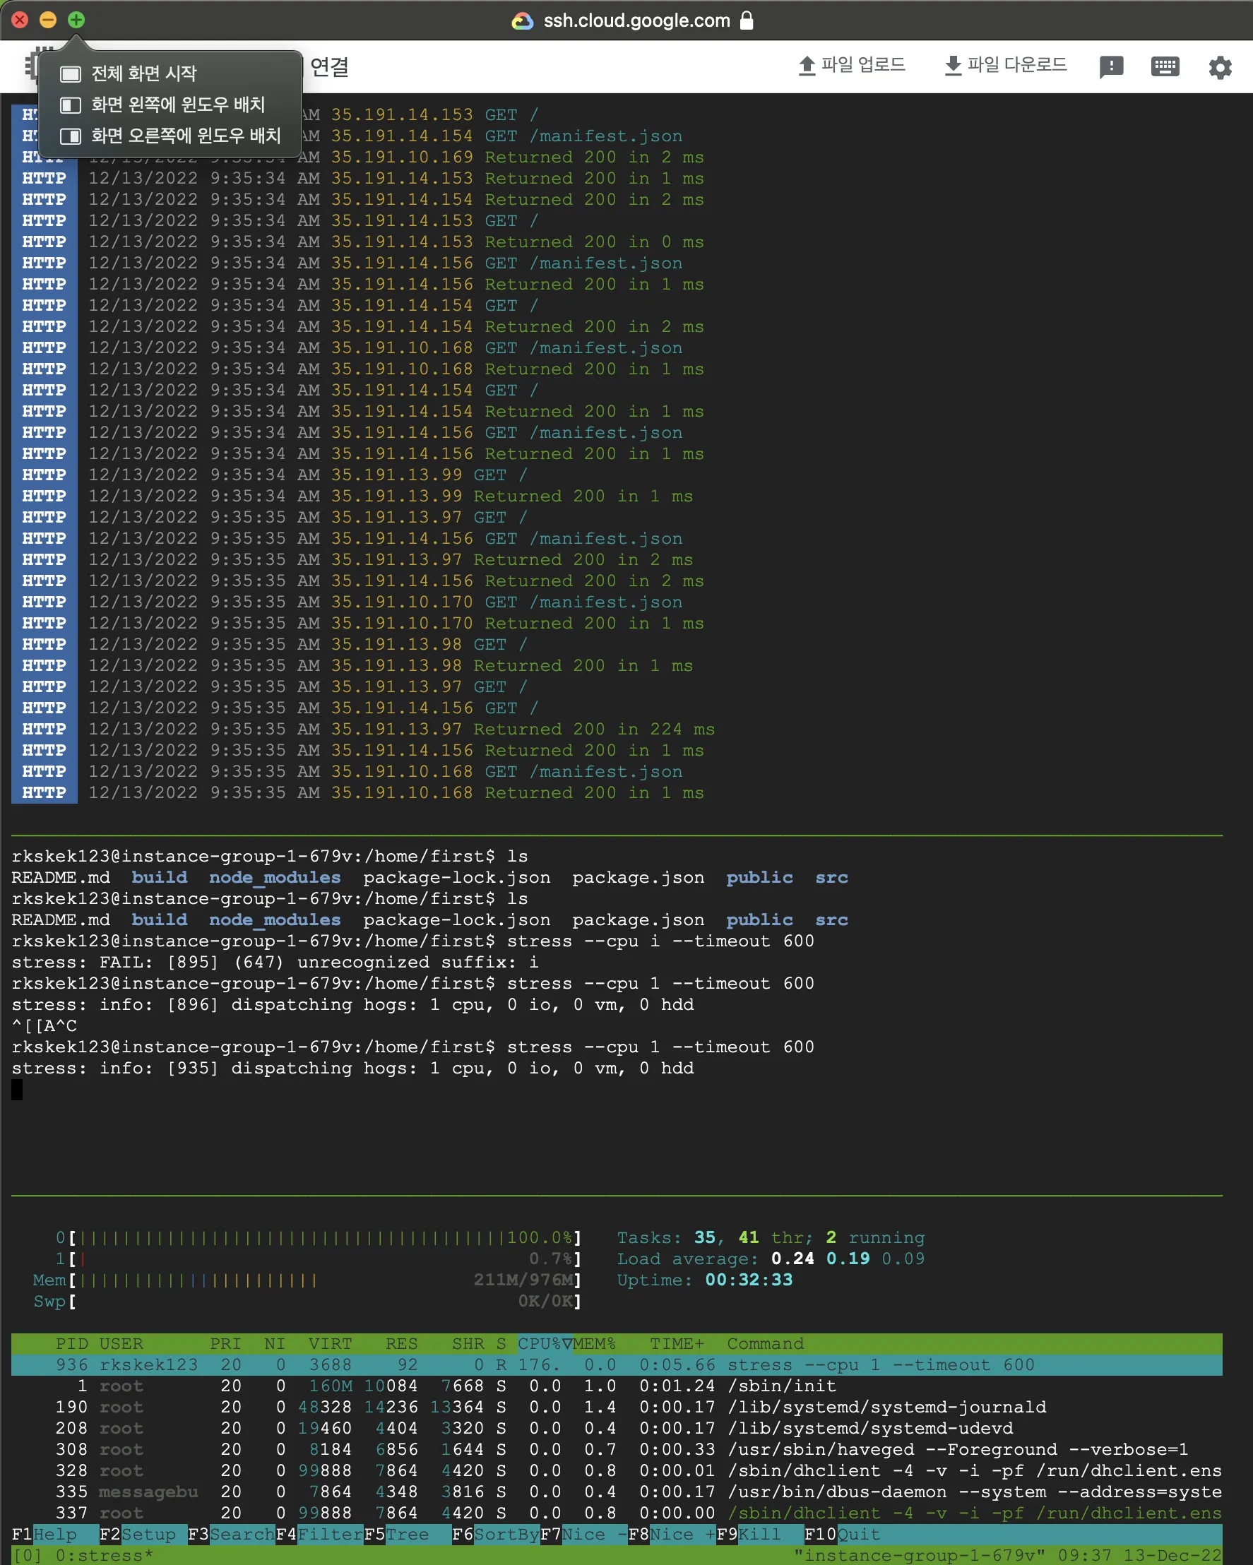Image resolution: width=1253 pixels, height=1565 pixels.
Task: Select 전체 화면 시작 menu option
Action: click(x=144, y=73)
